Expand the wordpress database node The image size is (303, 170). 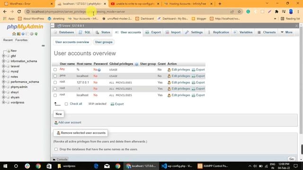(x=3, y=102)
